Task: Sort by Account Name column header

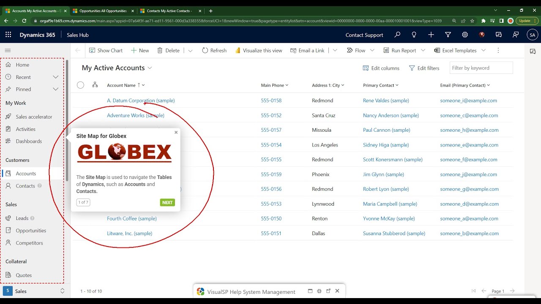Action: pos(126,85)
